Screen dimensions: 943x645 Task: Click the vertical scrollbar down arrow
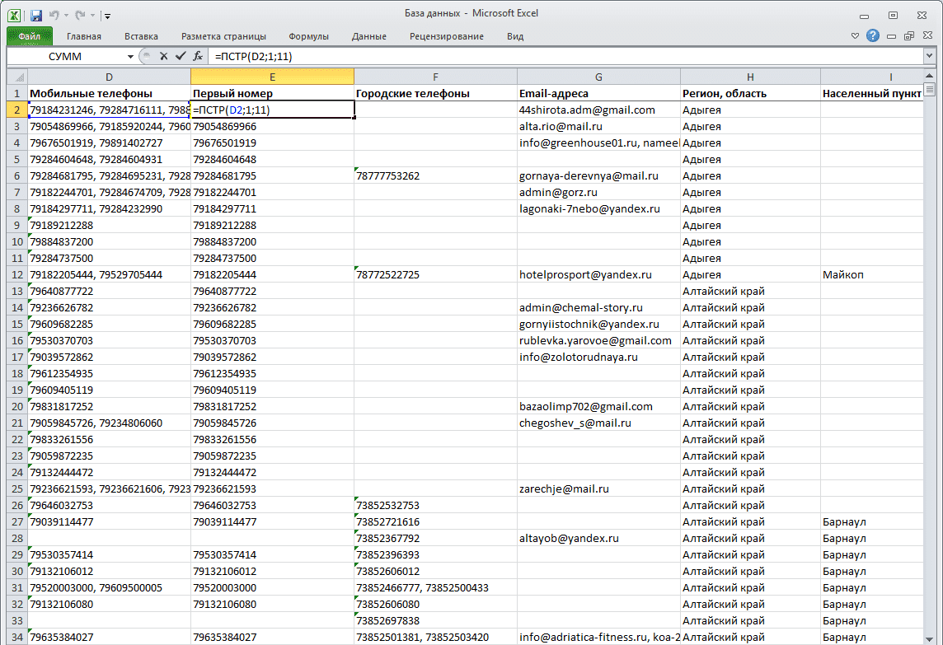click(x=929, y=639)
